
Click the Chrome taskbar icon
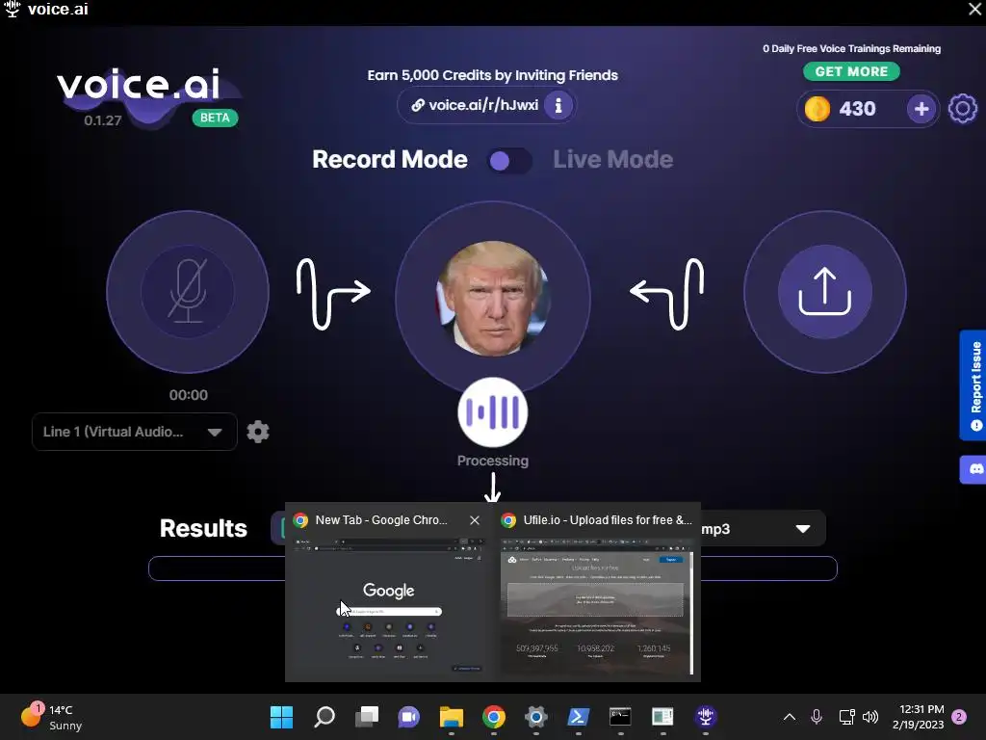coord(494,717)
